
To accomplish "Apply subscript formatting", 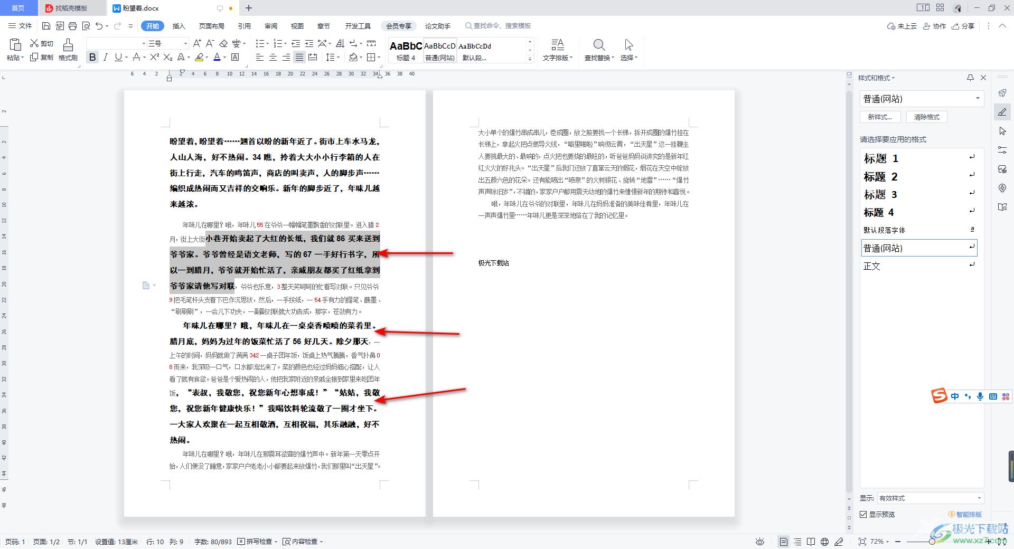I will click(167, 57).
